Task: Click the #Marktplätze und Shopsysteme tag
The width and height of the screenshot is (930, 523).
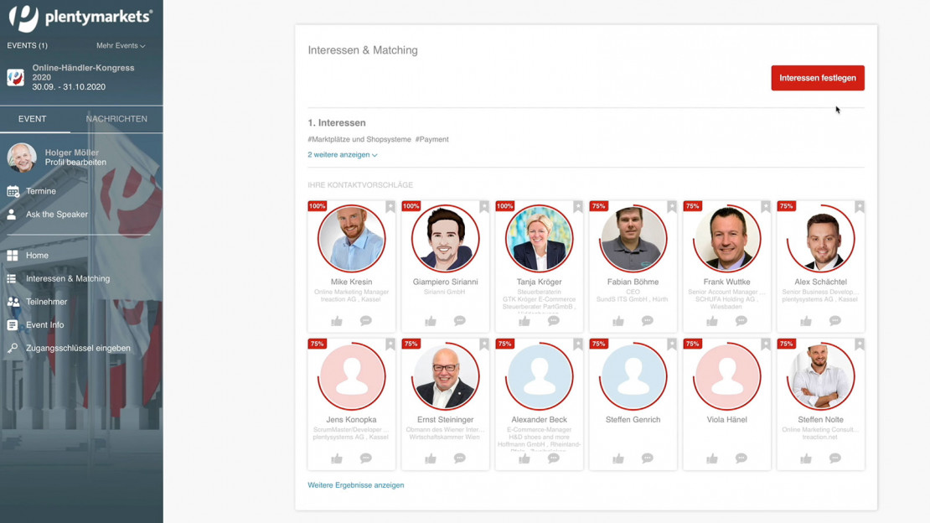Action: click(x=359, y=139)
